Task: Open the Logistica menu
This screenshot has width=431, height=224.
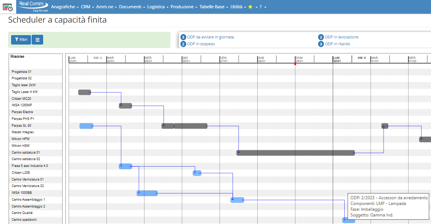Action: [x=158, y=7]
